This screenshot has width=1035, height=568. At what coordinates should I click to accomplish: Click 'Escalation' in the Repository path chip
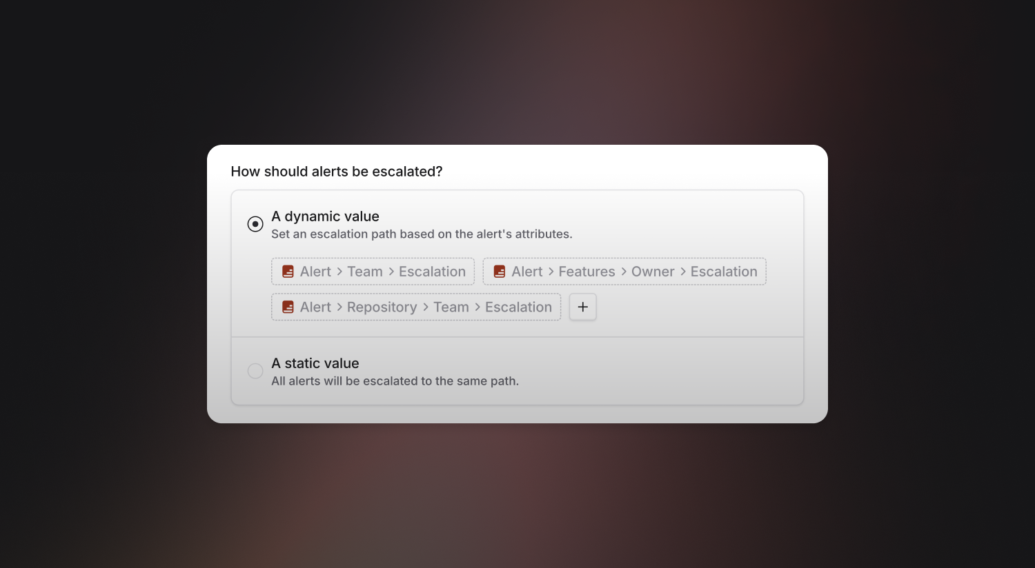(518, 307)
